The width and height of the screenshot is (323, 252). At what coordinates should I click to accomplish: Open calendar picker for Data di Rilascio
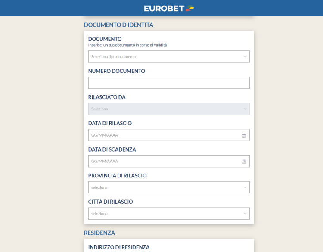(x=244, y=135)
